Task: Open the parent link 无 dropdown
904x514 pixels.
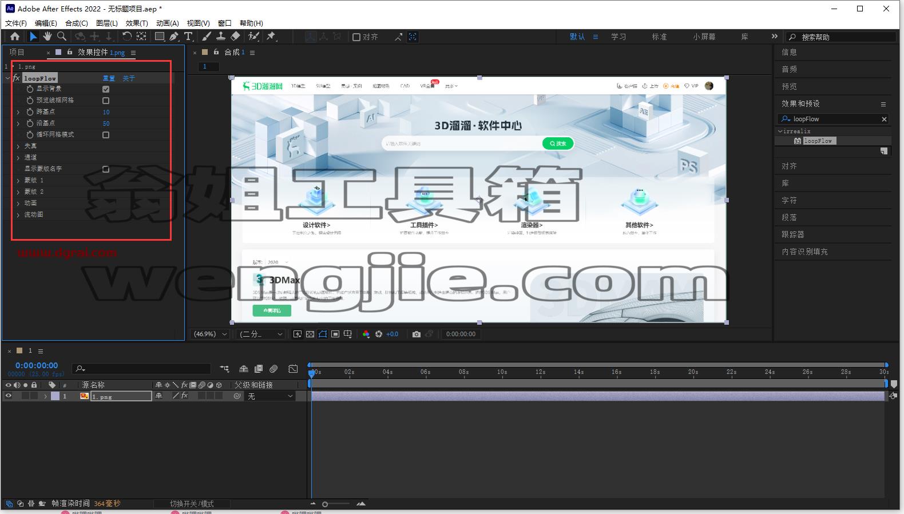Action: pyautogui.click(x=270, y=396)
